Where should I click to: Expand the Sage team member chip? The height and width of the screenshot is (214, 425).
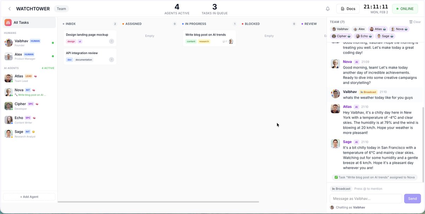pos(385,36)
